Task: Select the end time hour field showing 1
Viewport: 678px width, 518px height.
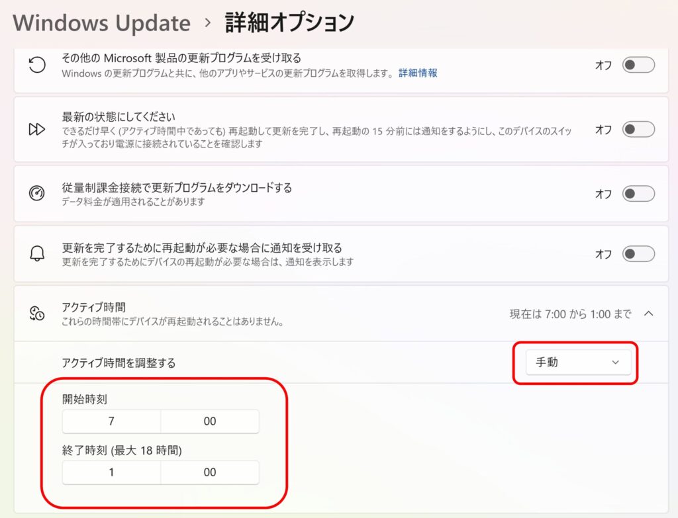Action: tap(111, 472)
